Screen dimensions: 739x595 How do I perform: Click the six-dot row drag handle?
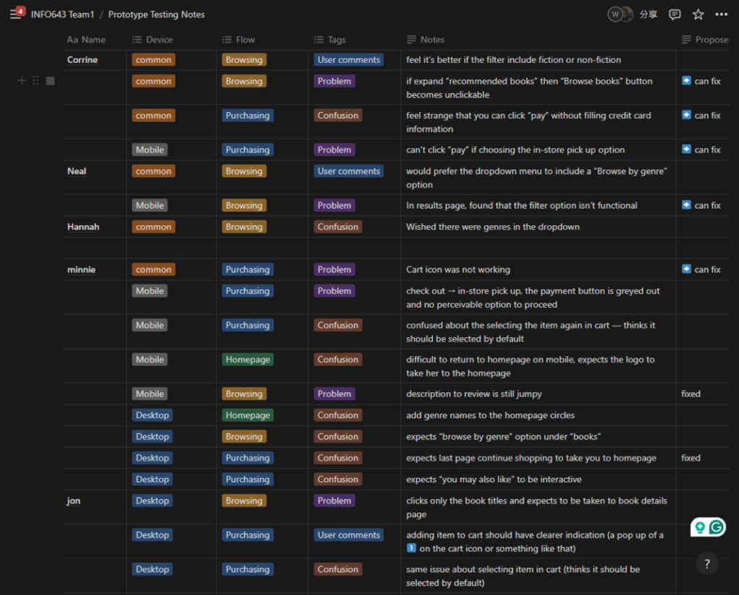tap(35, 81)
